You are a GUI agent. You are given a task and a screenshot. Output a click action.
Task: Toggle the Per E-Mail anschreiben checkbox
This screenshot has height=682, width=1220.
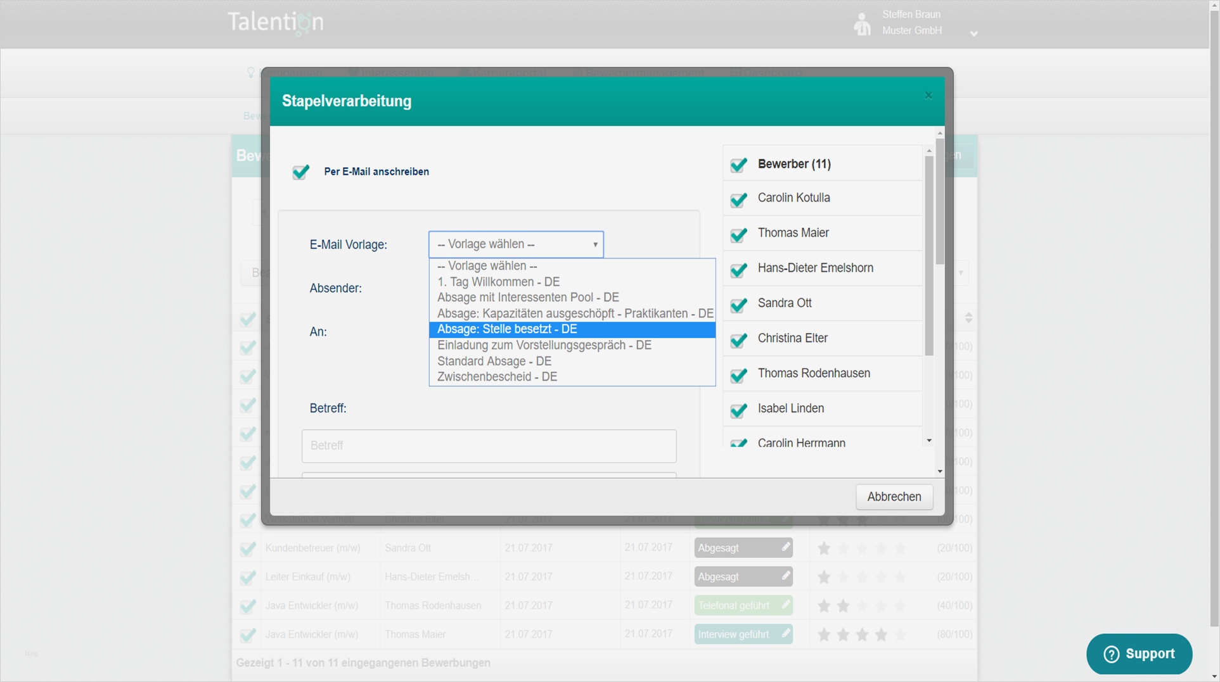point(300,172)
